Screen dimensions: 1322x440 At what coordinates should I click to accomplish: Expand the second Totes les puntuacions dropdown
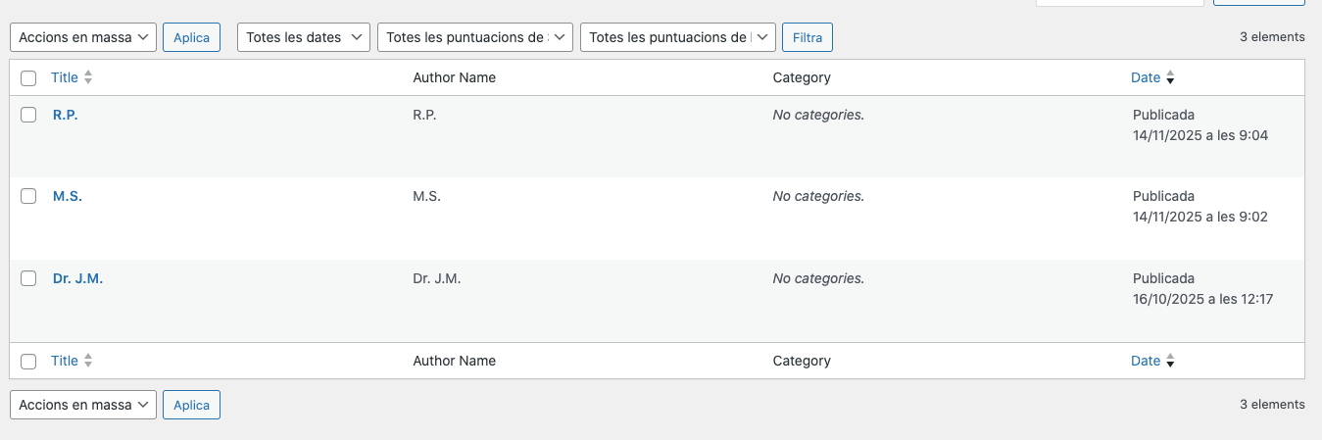click(x=678, y=37)
